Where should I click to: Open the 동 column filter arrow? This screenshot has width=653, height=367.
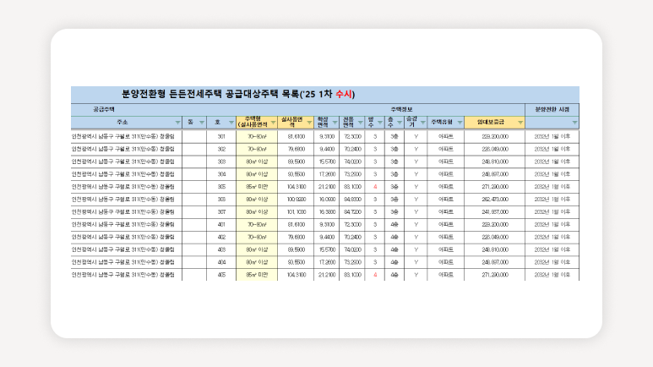tap(201, 123)
